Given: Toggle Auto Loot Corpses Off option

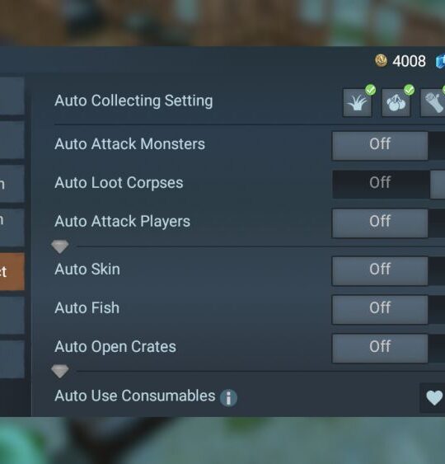Looking at the screenshot, I should [x=381, y=184].
